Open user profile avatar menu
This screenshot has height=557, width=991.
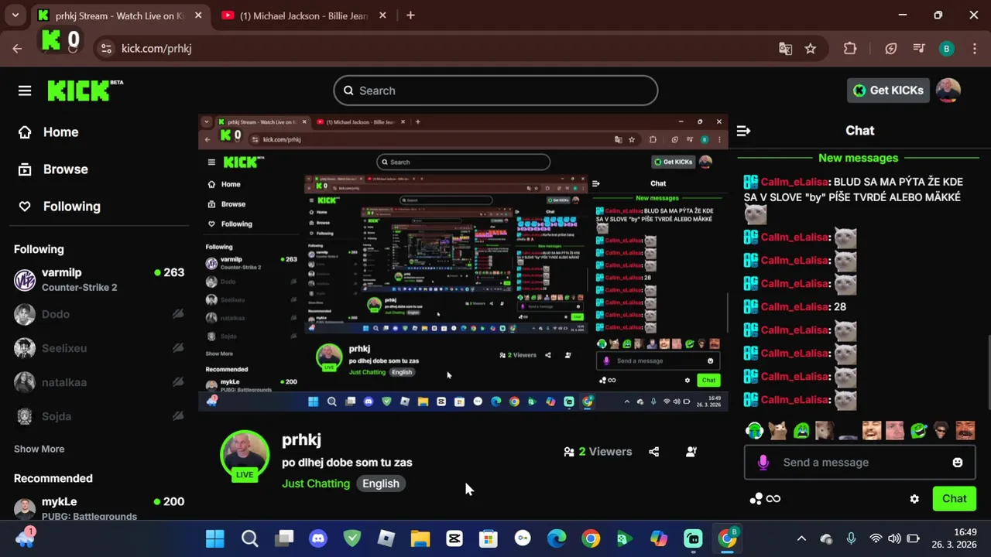pyautogui.click(x=948, y=91)
